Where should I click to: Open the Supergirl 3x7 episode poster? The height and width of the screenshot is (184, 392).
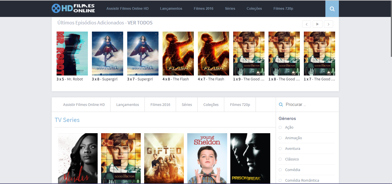click(143, 53)
